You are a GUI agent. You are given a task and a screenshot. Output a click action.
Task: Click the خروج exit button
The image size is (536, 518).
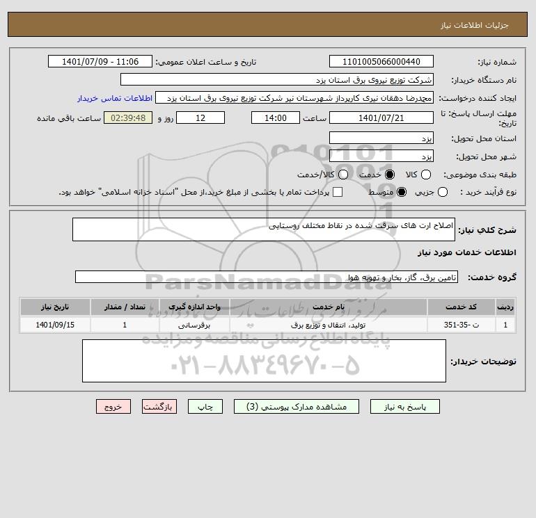pyautogui.click(x=113, y=407)
